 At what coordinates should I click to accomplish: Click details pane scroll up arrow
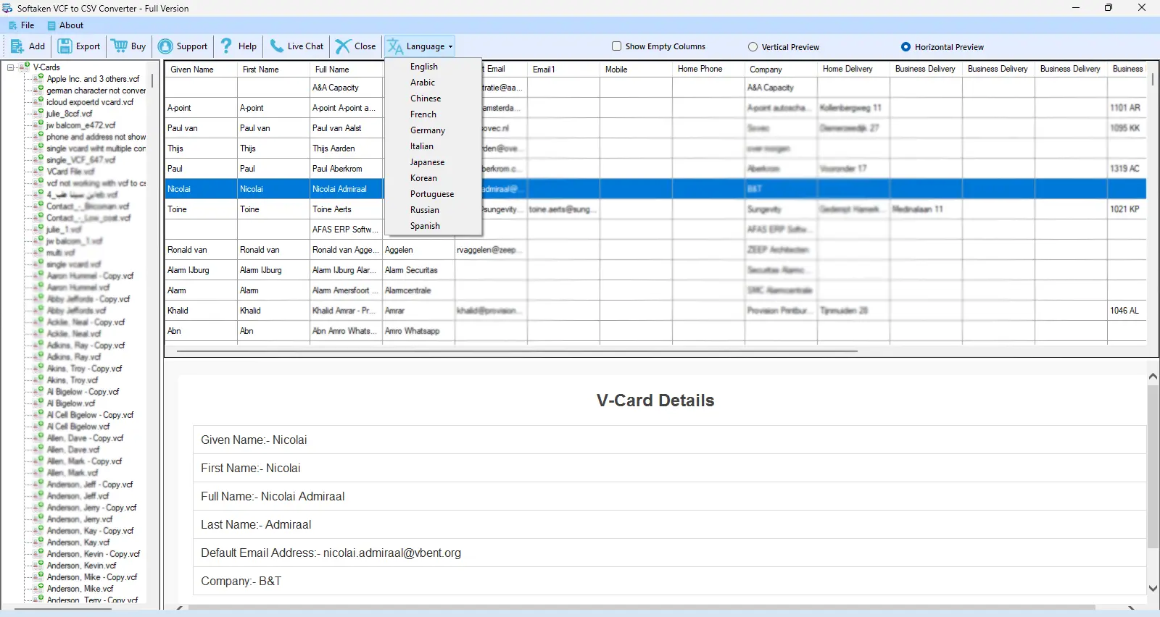click(x=1153, y=377)
